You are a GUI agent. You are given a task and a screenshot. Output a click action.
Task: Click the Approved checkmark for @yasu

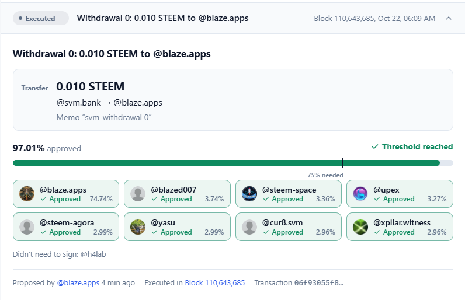pyautogui.click(x=154, y=232)
